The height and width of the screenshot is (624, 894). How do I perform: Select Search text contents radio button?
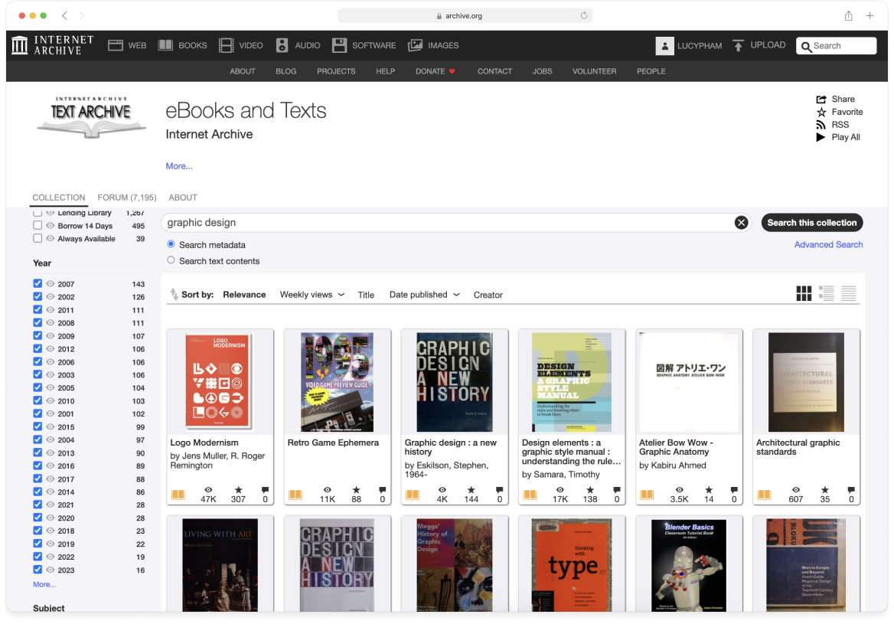pyautogui.click(x=171, y=261)
